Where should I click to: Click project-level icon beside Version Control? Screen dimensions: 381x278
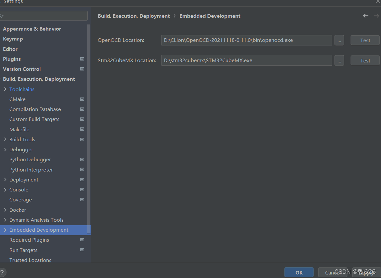point(82,69)
